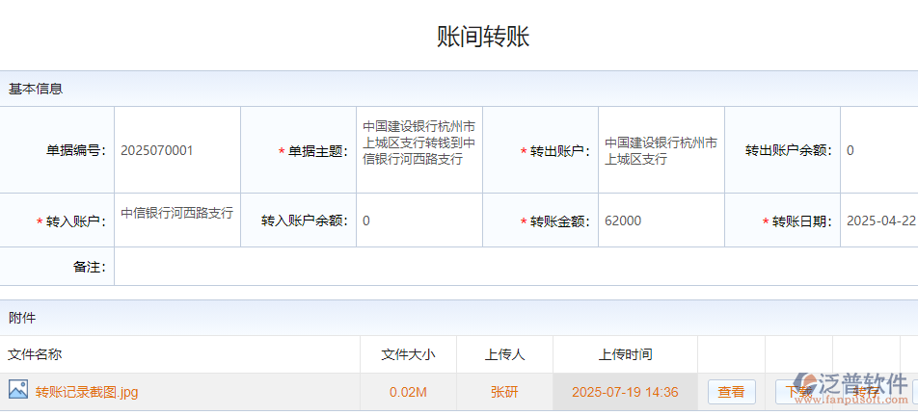The image size is (918, 415).
Task: Click the 下载 button for the attachment
Action: [x=798, y=392]
